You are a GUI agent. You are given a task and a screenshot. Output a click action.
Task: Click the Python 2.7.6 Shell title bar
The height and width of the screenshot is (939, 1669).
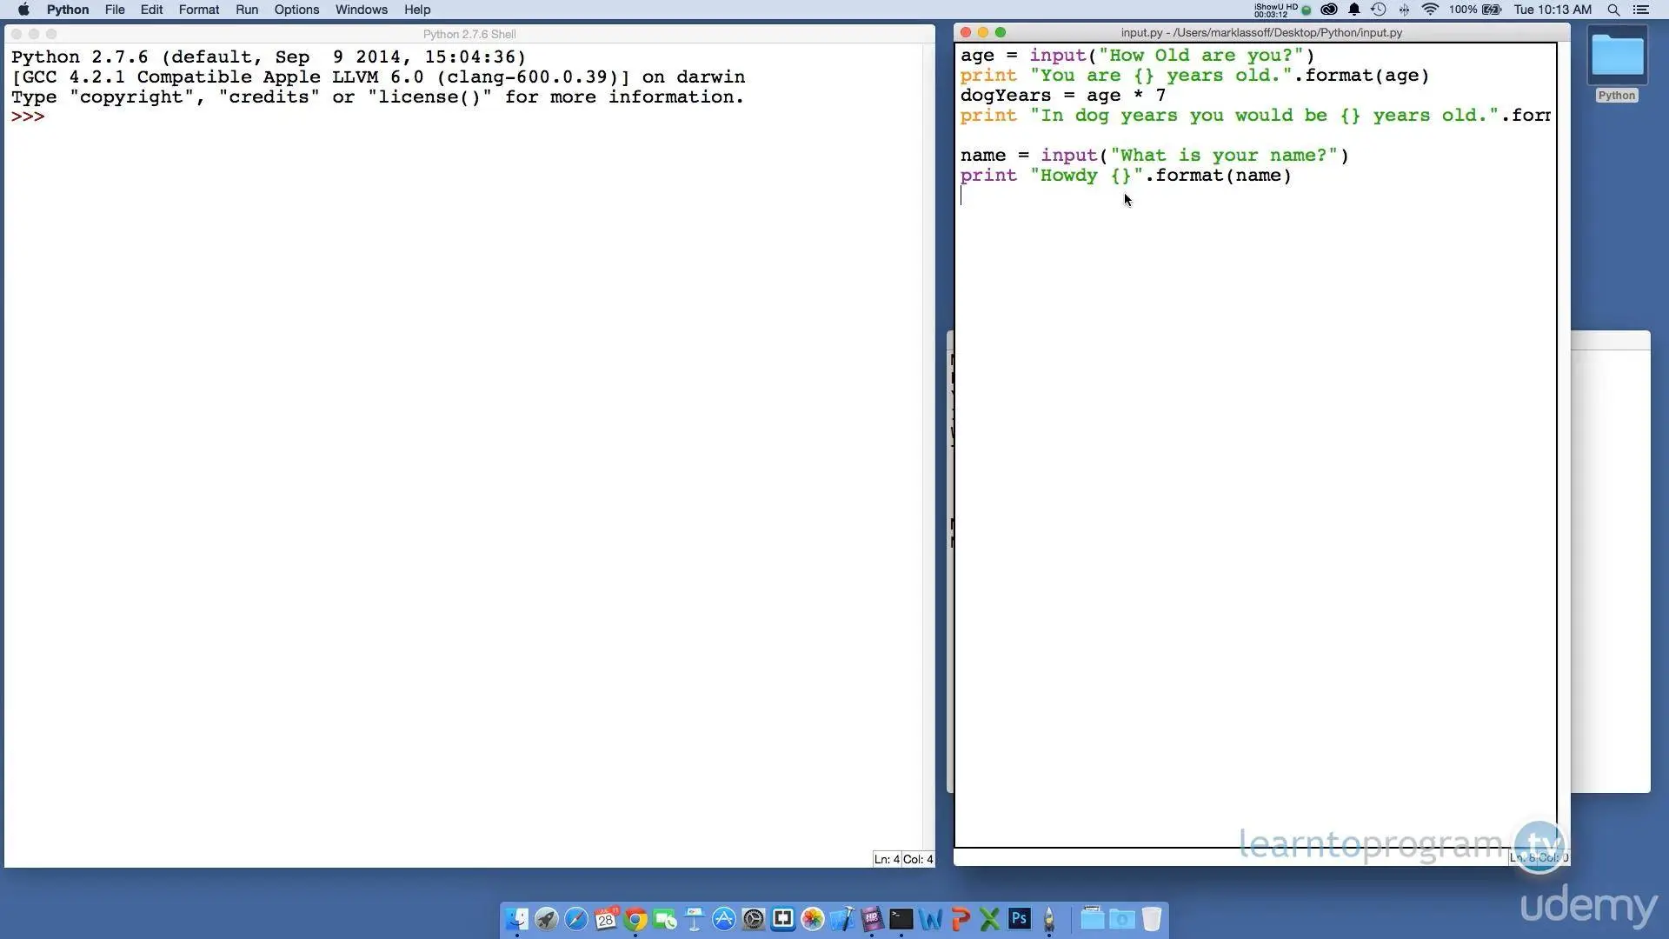469,34
